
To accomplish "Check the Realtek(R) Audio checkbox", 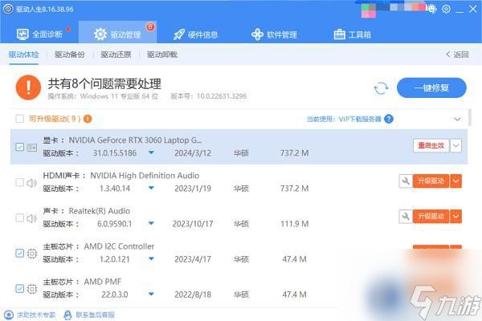I will click(x=19, y=217).
